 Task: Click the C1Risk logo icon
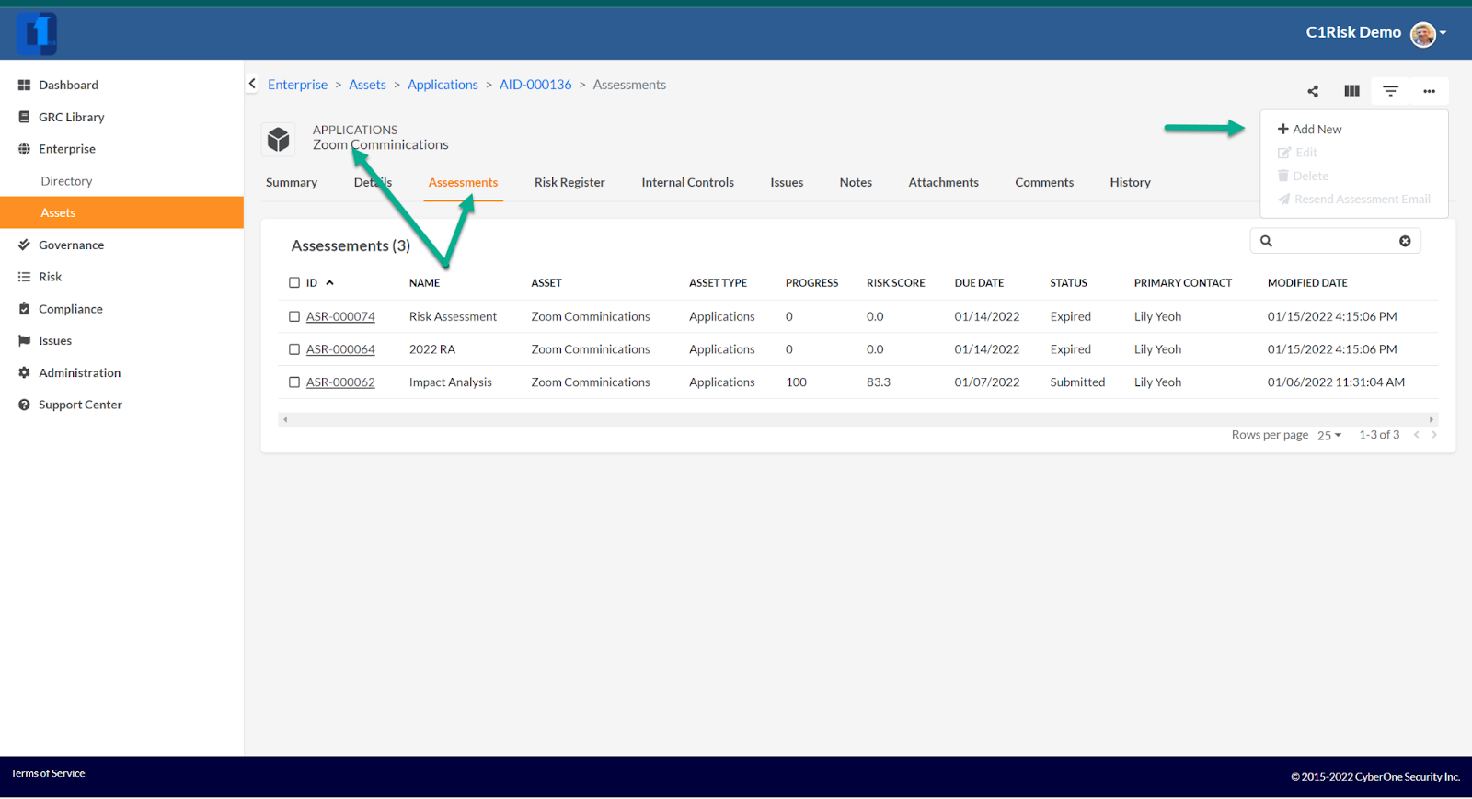(x=37, y=33)
